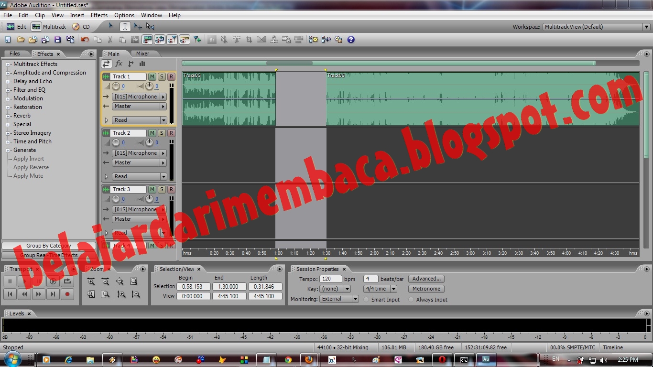Zoom out horizontally in Zoom panel
Screen dimensions: 653x367
click(x=105, y=281)
